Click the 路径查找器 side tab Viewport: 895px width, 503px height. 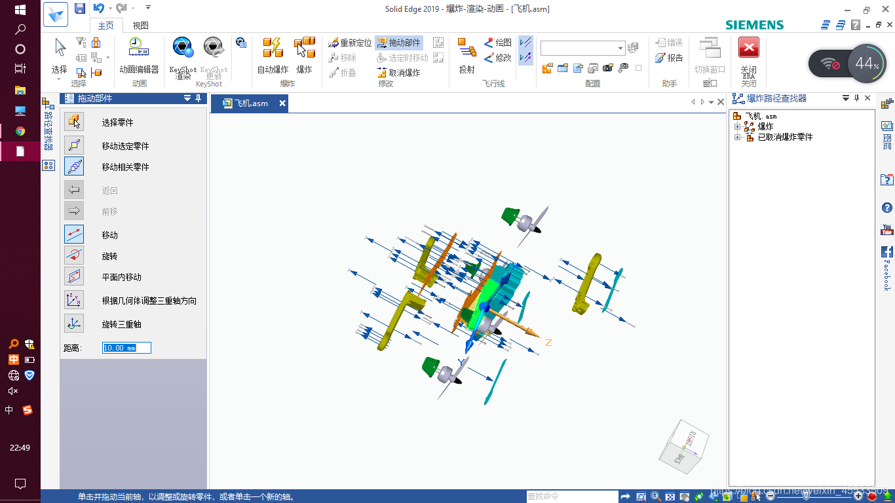[x=48, y=124]
